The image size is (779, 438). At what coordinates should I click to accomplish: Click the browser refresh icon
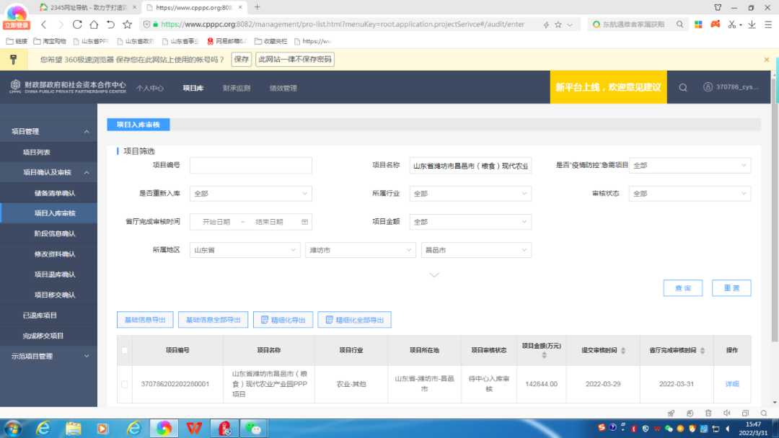[77, 24]
